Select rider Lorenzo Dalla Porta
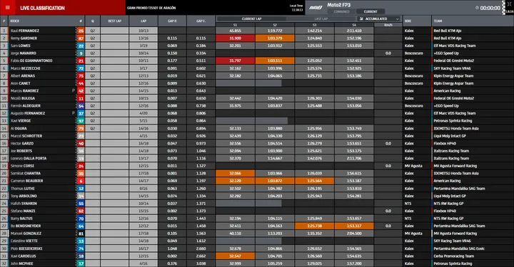The image size is (514, 267). tap(29, 159)
